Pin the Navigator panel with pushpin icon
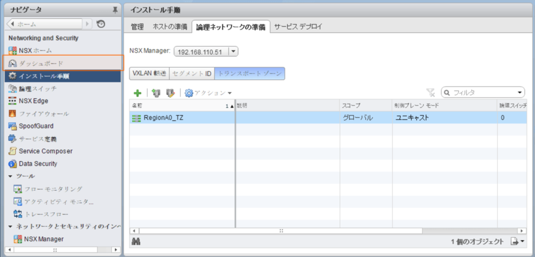 pyautogui.click(x=115, y=10)
